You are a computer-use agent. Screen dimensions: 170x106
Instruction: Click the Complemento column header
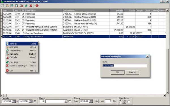pyautogui.click(x=86, y=10)
